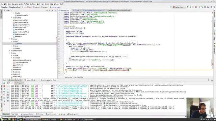Open the Author Client run configuration dropdown

[x=179, y=7]
